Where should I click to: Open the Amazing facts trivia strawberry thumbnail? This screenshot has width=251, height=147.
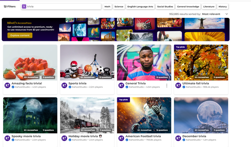[30, 63]
